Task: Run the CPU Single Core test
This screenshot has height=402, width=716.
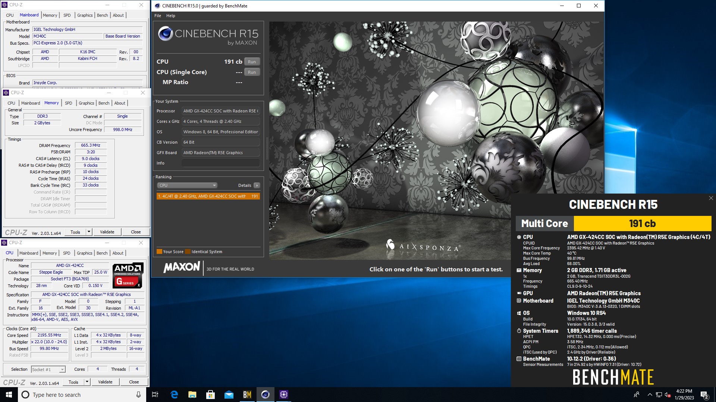Action: [x=252, y=72]
